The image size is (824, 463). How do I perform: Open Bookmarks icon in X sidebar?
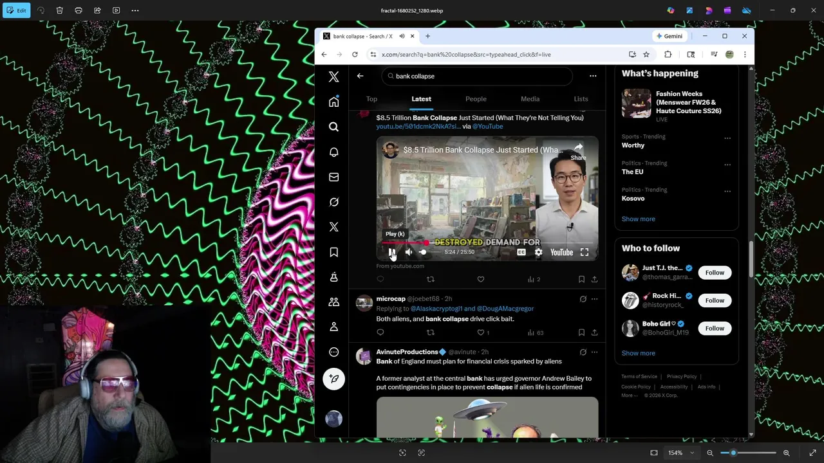point(333,252)
